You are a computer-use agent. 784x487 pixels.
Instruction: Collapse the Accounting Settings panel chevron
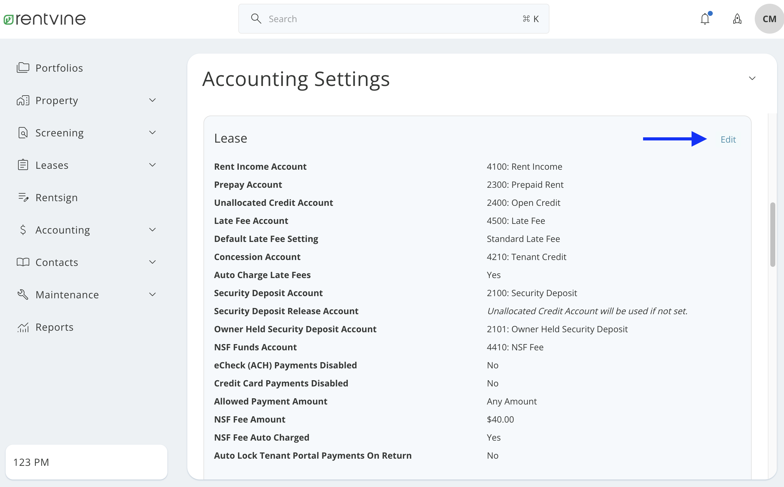coord(752,78)
